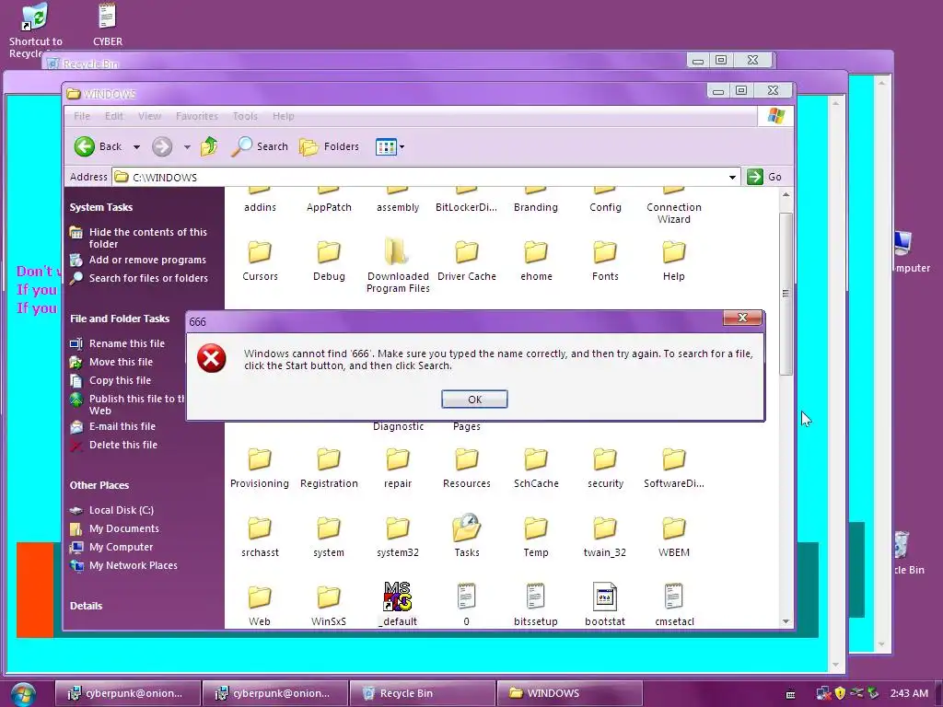Expand the Address bar dropdown arrow
Image resolution: width=943 pixels, height=707 pixels.
(732, 177)
